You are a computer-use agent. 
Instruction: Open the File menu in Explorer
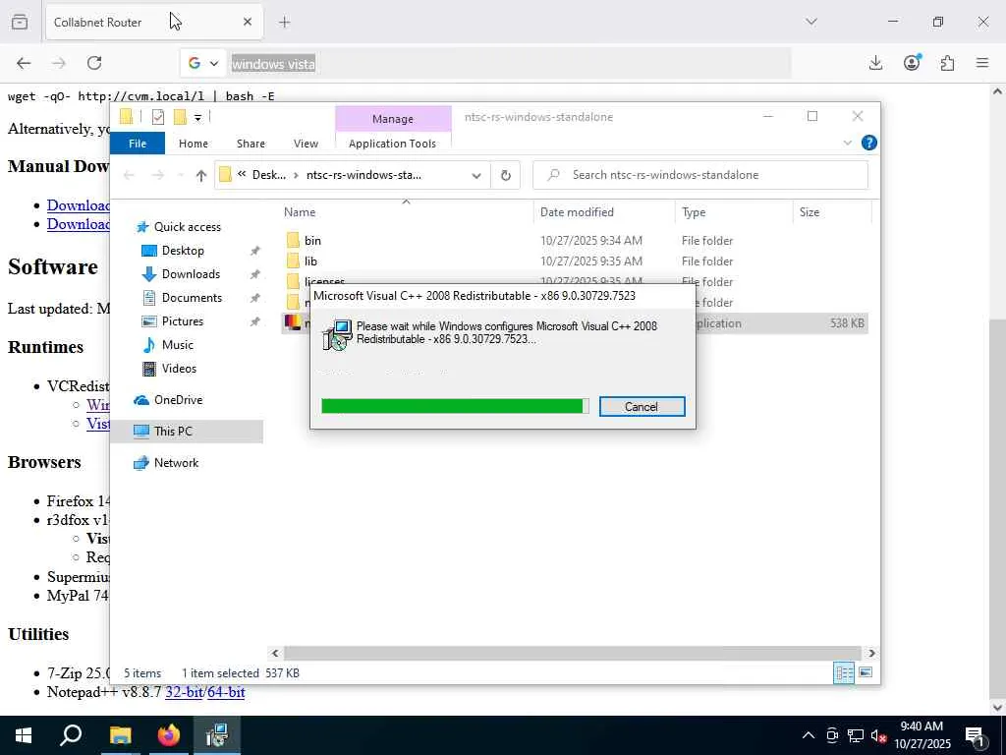coord(138,144)
